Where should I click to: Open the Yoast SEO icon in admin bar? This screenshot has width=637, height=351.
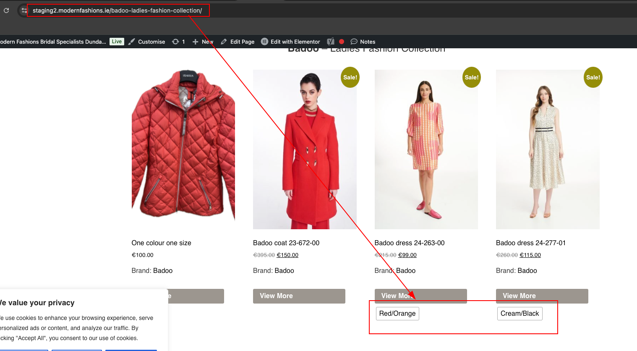point(331,42)
